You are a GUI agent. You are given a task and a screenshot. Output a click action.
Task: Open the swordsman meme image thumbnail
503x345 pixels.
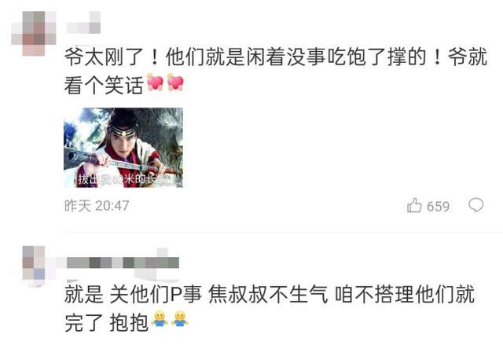coord(123,148)
